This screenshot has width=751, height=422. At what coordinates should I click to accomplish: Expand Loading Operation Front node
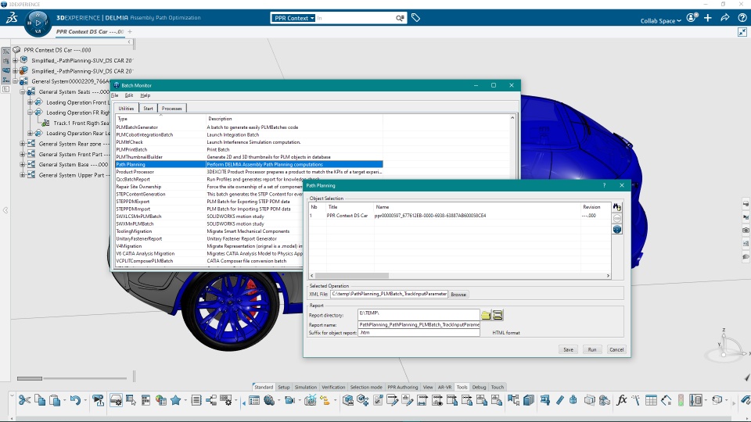30,102
